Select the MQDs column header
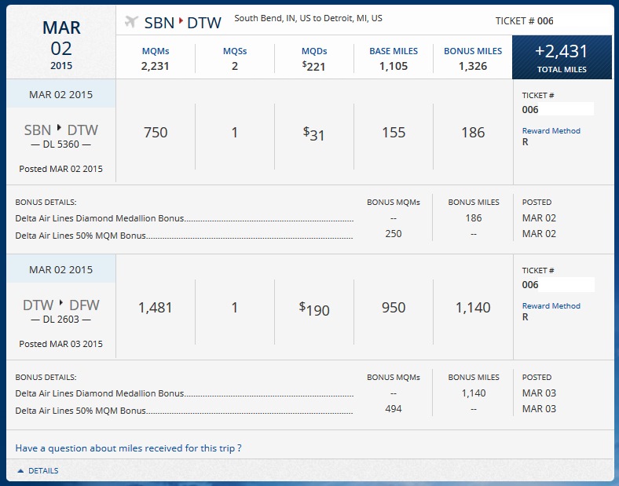Screen dimensions: 619x486 point(314,51)
